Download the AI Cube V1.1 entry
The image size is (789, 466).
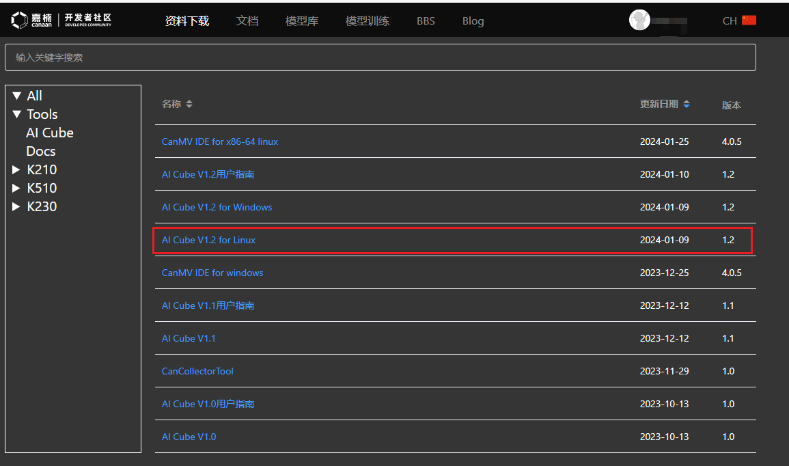click(x=189, y=338)
